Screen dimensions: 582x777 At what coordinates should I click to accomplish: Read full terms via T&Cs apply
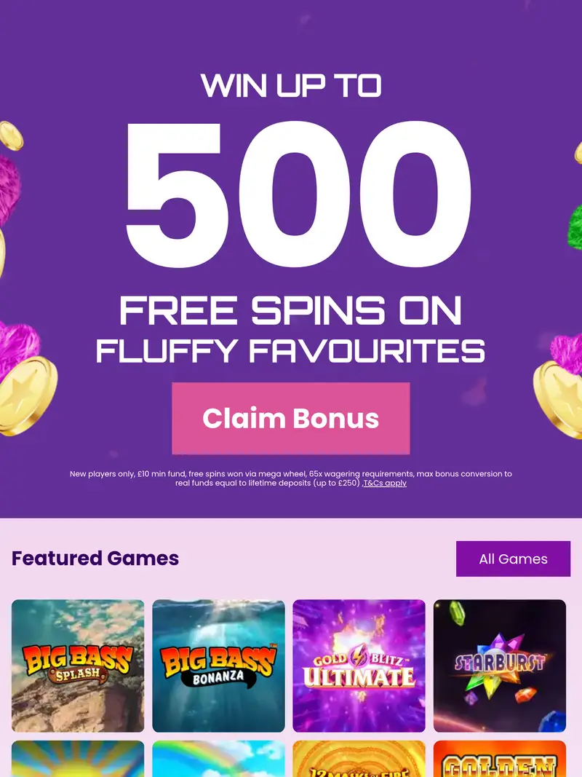(384, 483)
